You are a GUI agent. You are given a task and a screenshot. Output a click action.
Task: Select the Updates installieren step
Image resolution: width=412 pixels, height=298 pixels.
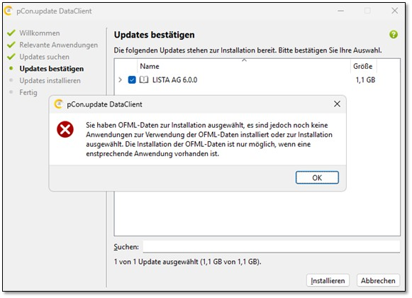(50, 80)
